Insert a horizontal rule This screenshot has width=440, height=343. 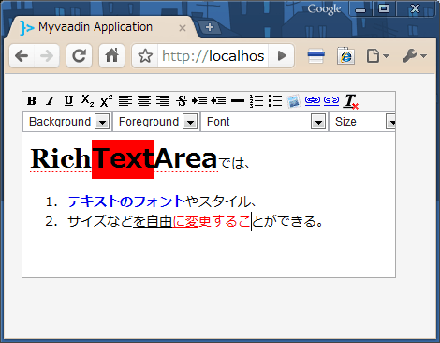(238, 101)
